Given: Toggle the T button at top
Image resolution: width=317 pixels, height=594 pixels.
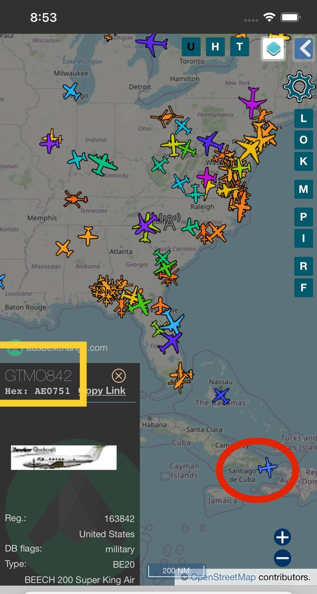Looking at the screenshot, I should point(239,46).
